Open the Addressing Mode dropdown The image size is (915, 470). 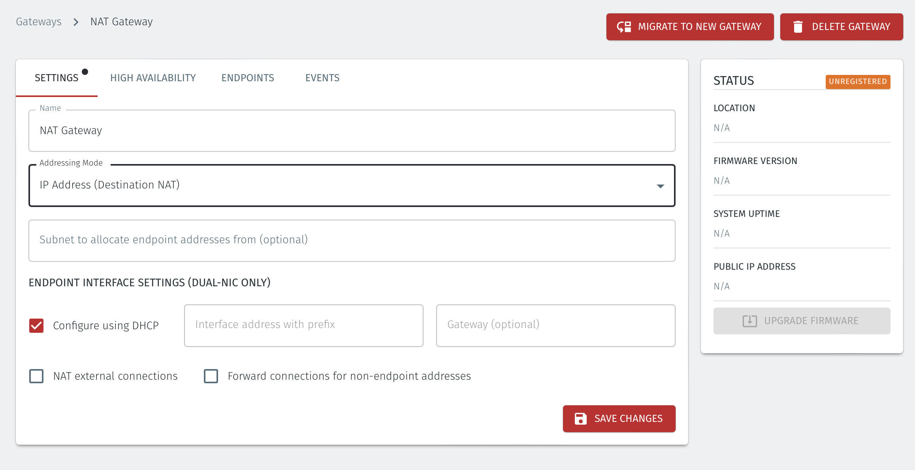click(660, 185)
